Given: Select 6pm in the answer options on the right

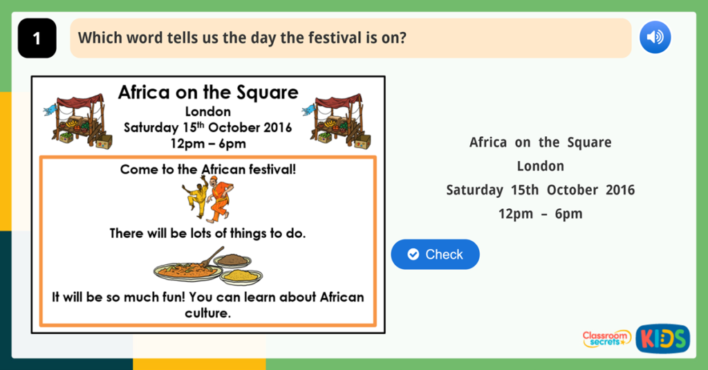Looking at the screenshot, I should pyautogui.click(x=568, y=214).
